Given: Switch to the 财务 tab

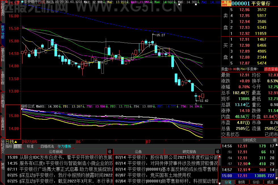Looking at the screenshot, I should coord(242,182).
